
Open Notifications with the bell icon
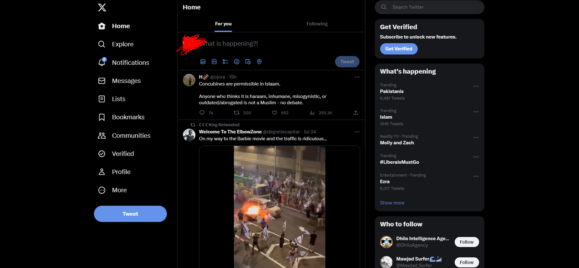(x=123, y=63)
